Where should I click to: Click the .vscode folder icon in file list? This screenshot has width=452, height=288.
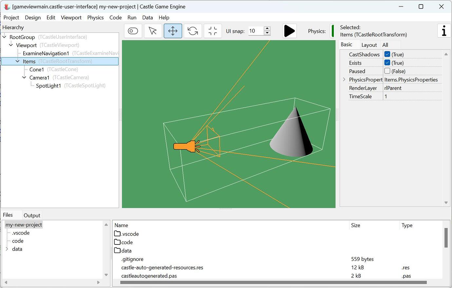tap(118, 234)
